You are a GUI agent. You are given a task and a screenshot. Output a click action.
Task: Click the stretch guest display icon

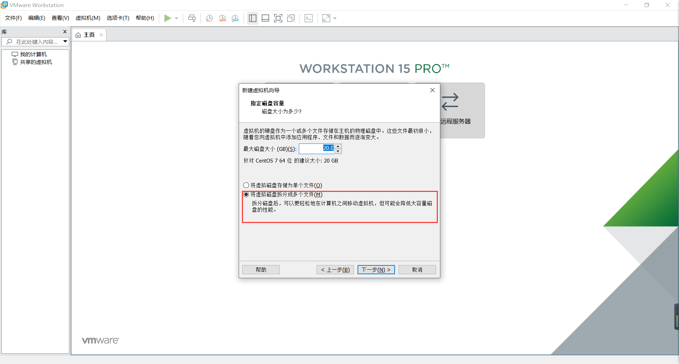[x=326, y=18]
